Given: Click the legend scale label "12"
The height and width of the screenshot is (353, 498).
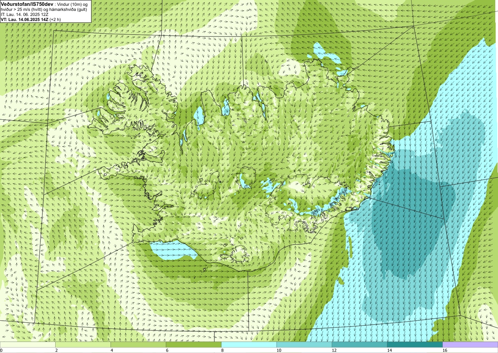Looking at the screenshot, I should point(334,350).
